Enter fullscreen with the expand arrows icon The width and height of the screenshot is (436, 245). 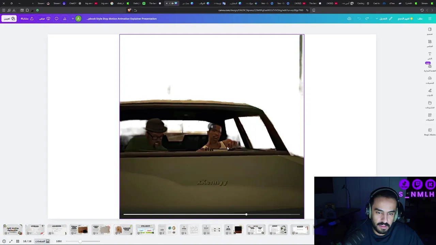click(x=11, y=241)
